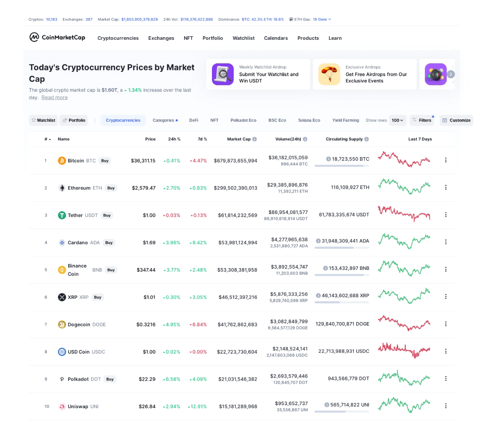
Task: Sort by the 24h % column header
Action: point(174,139)
